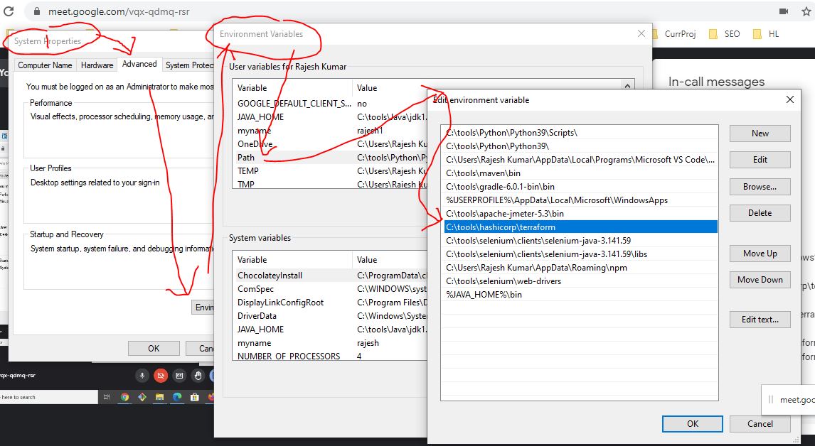Viewport: 815px width, 446px height.
Task: Click New in Edit environment variable
Action: point(760,133)
